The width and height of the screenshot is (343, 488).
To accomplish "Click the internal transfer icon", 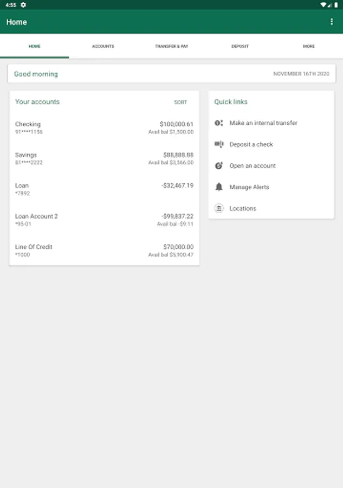I will tap(219, 123).
